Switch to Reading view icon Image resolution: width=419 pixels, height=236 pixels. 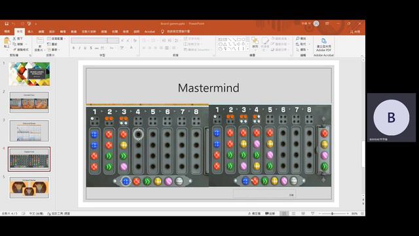[x=303, y=214]
